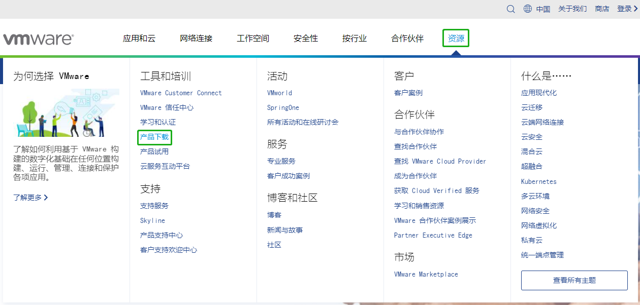Open 新闻与故事 link
640x305 pixels.
(285, 230)
